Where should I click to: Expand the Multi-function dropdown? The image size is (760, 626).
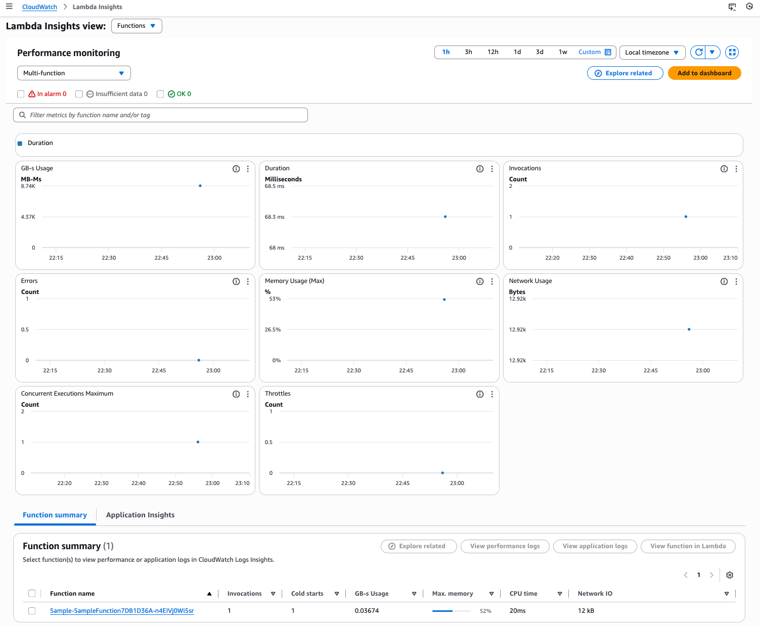(x=74, y=73)
